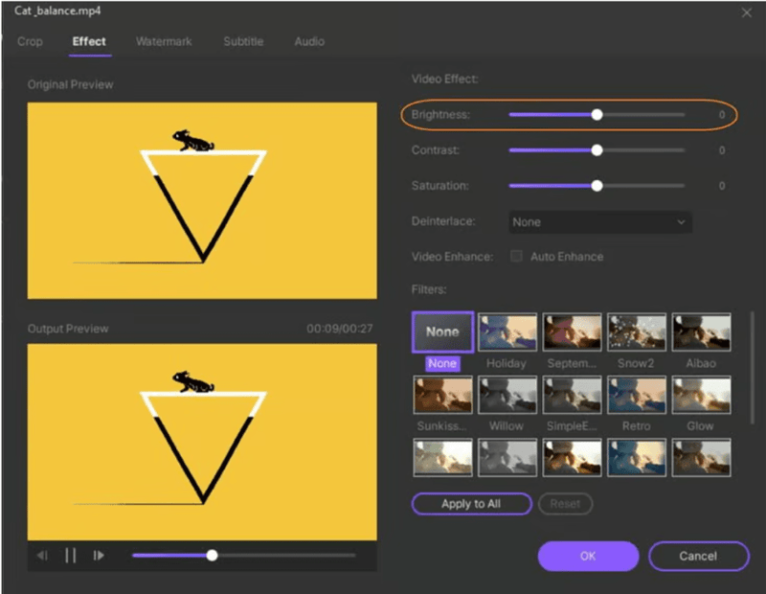Open the Deinterlace dropdown
766x594 pixels.
pos(599,221)
